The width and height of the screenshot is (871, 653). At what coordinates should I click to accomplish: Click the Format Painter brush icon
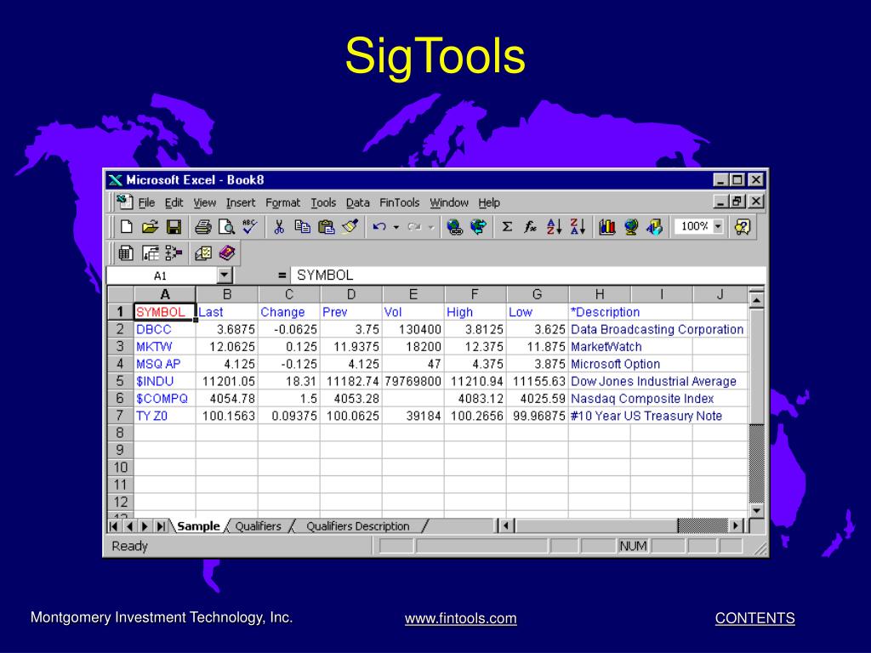[350, 226]
